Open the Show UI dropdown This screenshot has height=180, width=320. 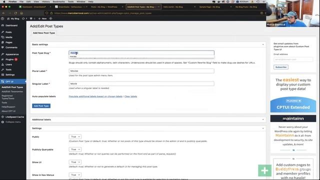(75, 162)
